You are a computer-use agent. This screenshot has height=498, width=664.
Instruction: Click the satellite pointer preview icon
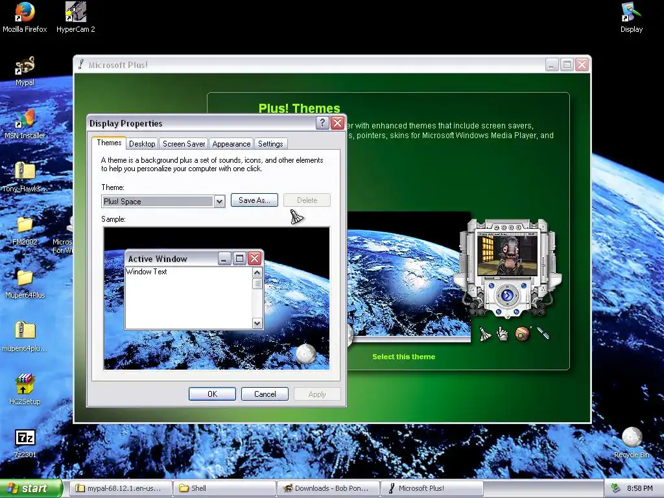[543, 333]
